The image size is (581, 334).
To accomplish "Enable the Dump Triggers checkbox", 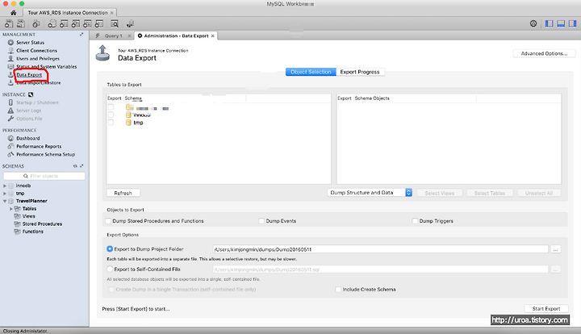I will point(415,221).
